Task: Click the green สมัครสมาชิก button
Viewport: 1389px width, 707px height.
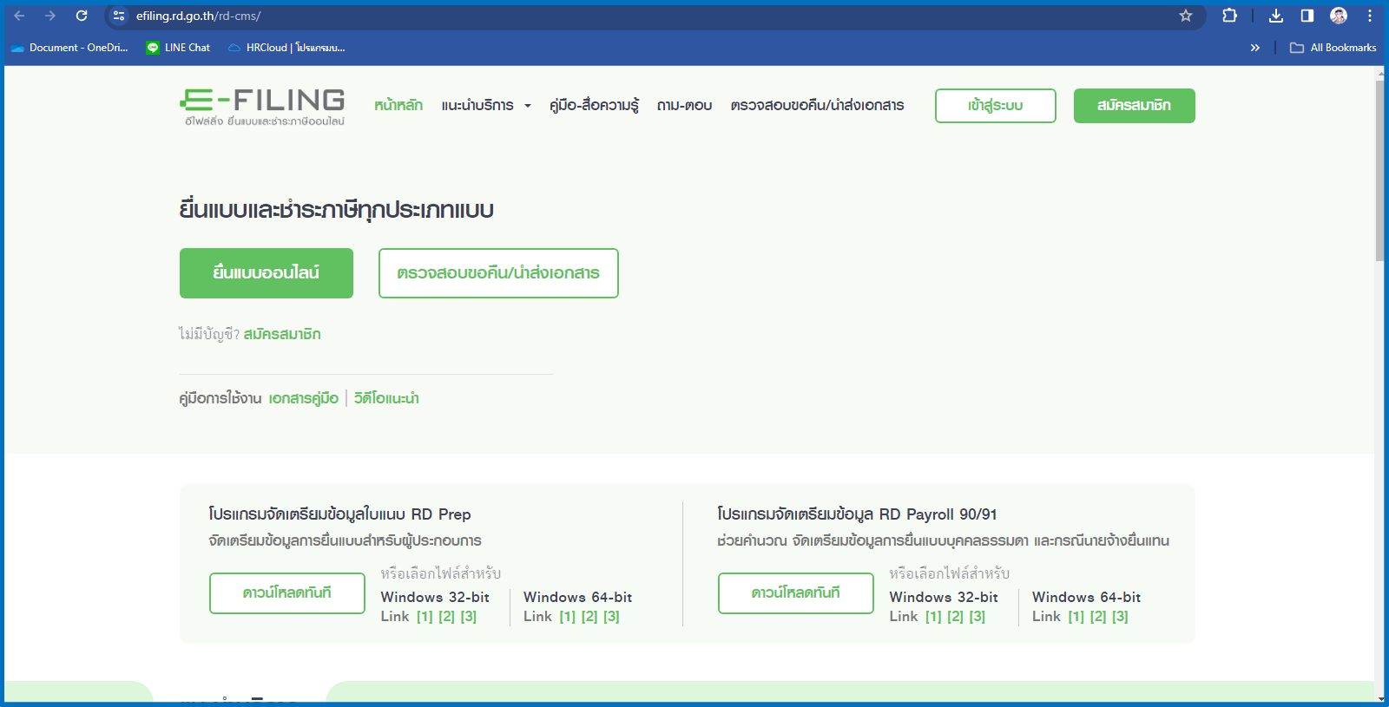Action: pyautogui.click(x=1135, y=106)
